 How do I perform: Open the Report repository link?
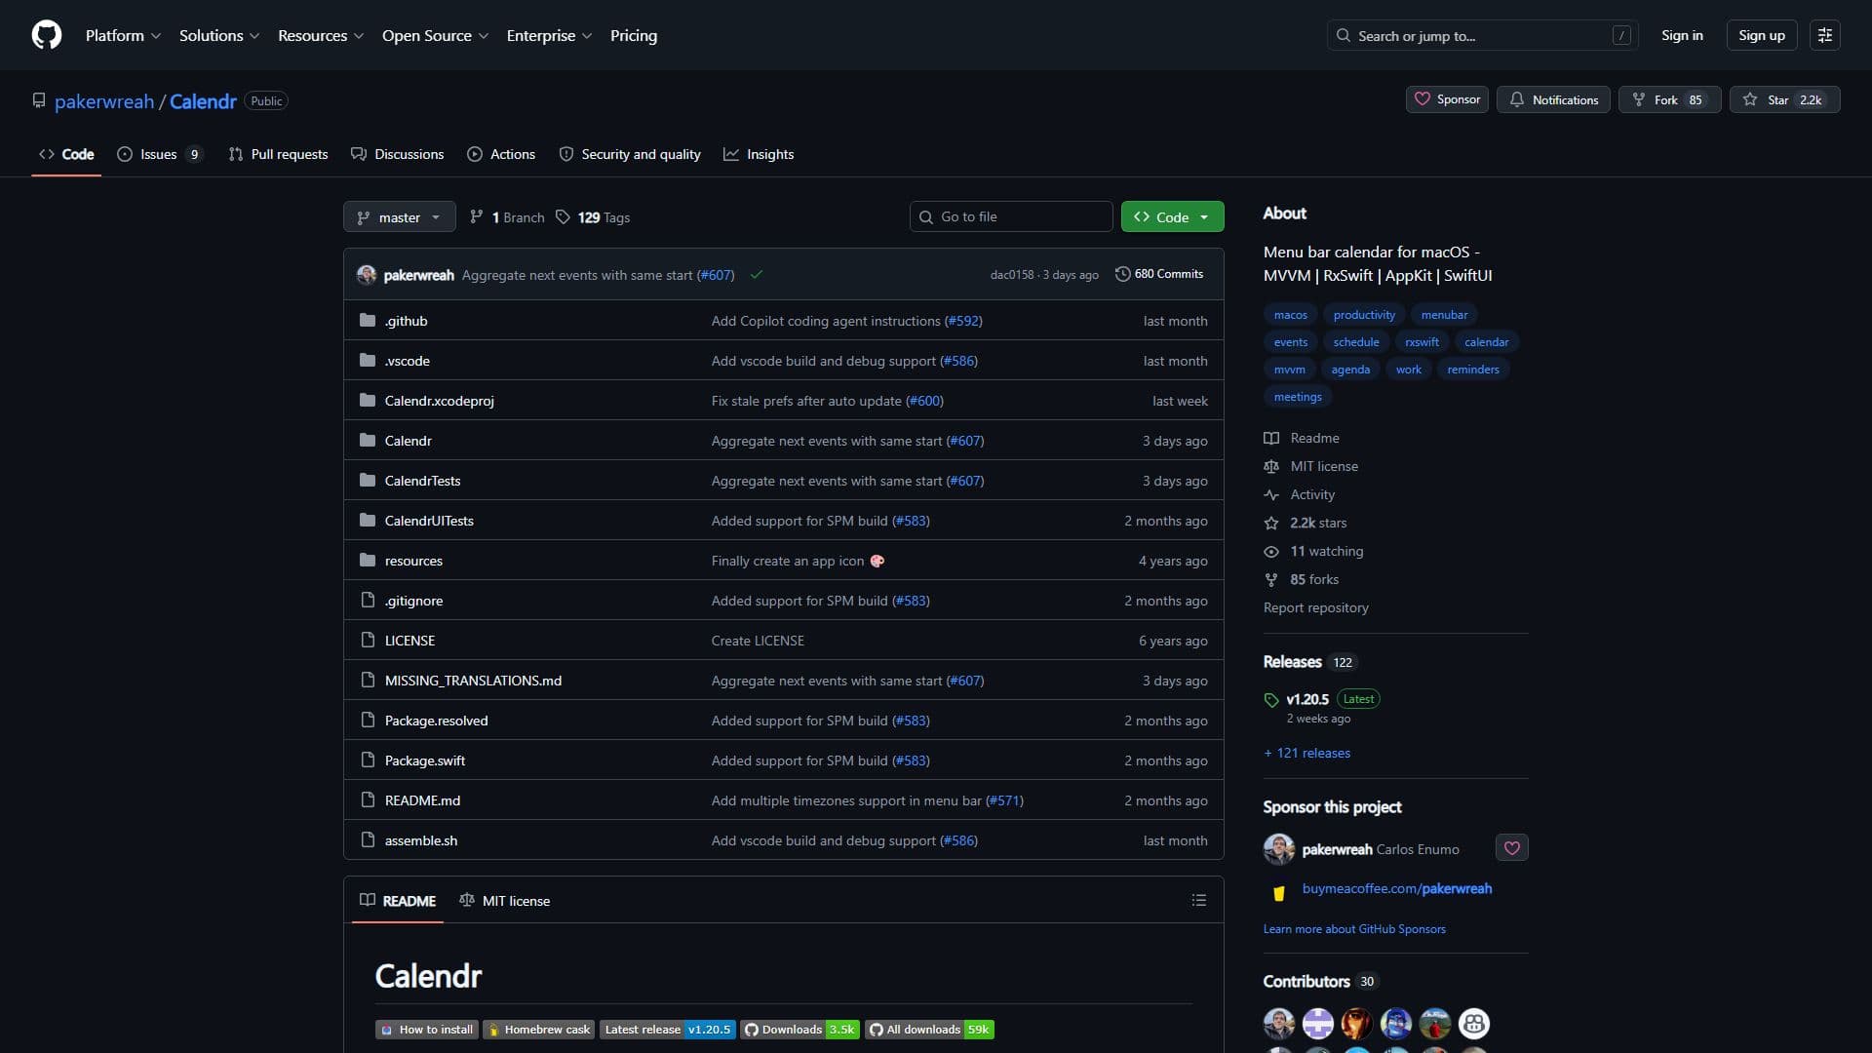pyautogui.click(x=1315, y=607)
